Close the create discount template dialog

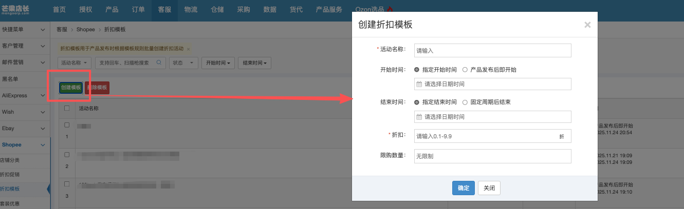[587, 25]
